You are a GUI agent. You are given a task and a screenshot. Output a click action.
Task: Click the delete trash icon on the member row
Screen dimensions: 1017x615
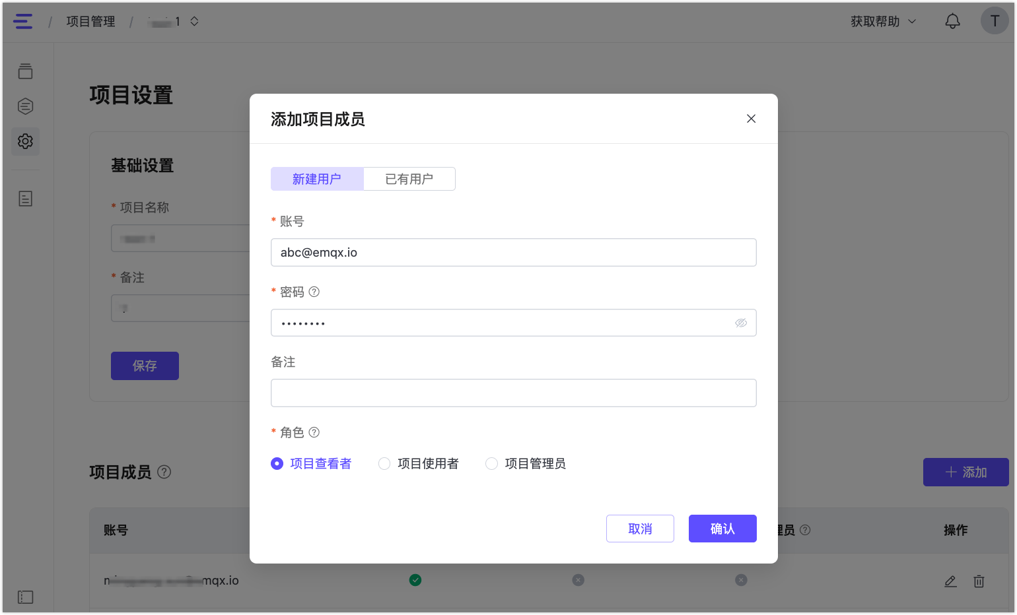pyautogui.click(x=979, y=581)
